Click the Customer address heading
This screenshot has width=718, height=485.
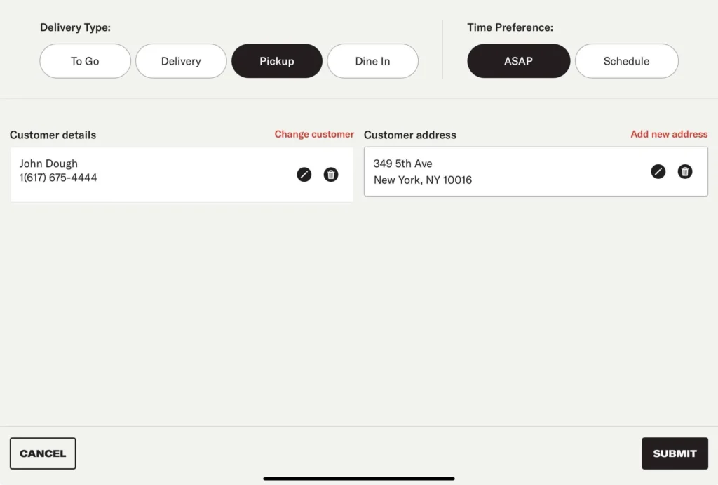[409, 135]
